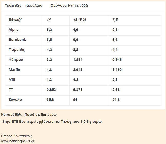The height and width of the screenshot is (144, 166).
Task: Click the ATE row label
Action: (12, 80)
